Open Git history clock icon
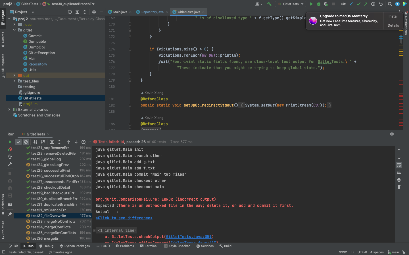 point(373,4)
